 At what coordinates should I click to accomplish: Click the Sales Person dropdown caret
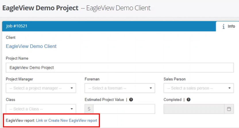pos(230,88)
